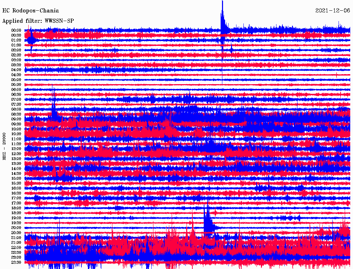Click the Applied filter: WWSSN-SP label
The image size is (353, 269).
(38, 21)
